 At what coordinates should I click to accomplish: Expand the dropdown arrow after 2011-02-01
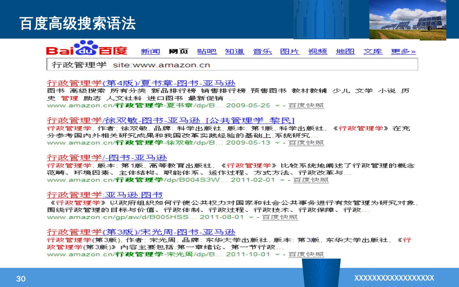(282, 180)
